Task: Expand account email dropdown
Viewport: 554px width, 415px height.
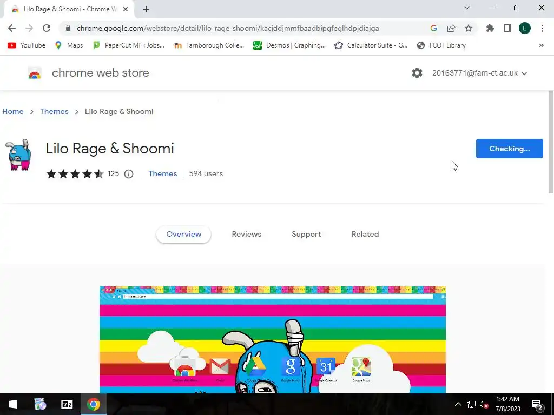Action: 479,73
